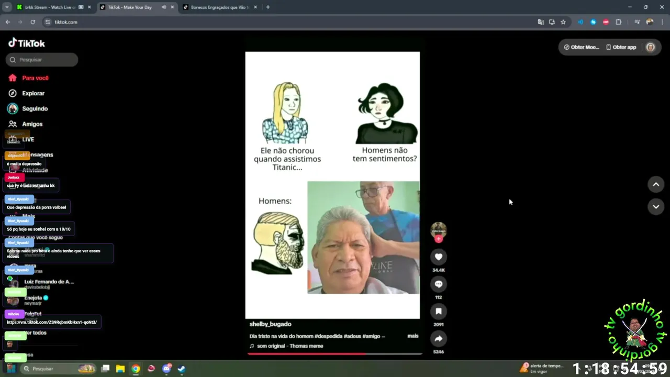
Task: Open the Enejota followed account
Action: tap(29, 300)
